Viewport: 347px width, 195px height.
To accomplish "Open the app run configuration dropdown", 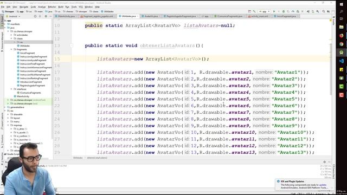I will (265, 11).
